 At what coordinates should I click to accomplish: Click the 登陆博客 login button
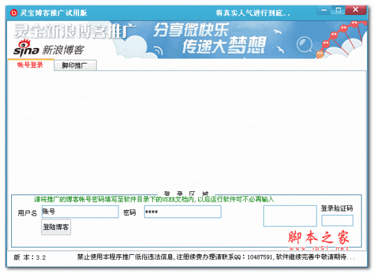56,227
